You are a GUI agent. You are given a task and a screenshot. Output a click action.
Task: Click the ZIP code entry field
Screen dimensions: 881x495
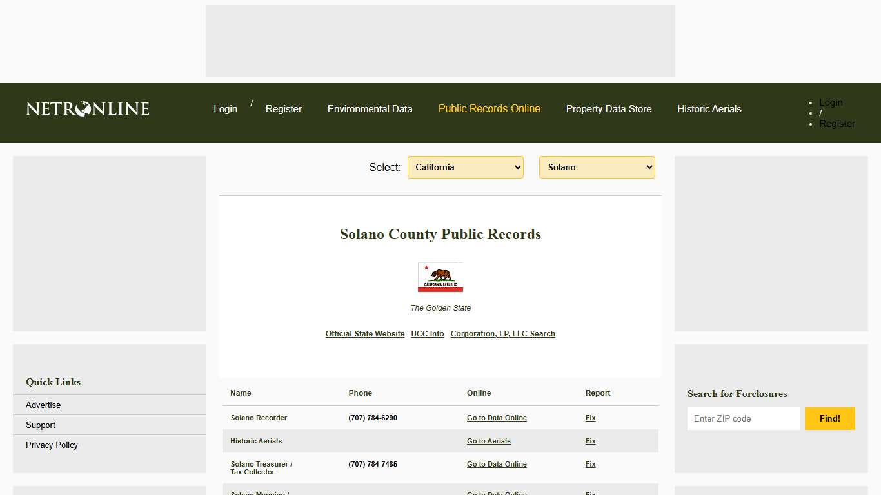(x=743, y=418)
